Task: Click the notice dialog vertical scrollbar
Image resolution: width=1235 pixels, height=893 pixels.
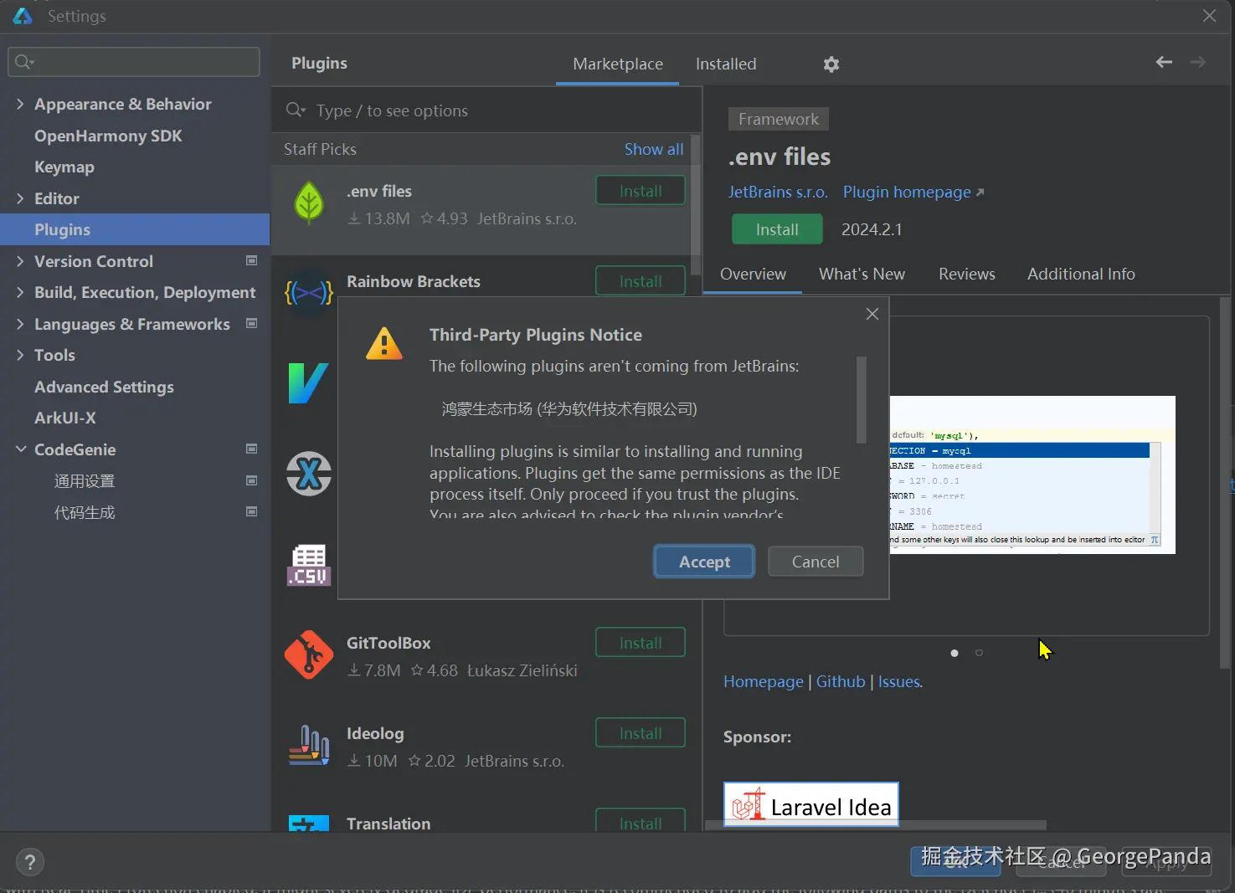Action: (x=861, y=400)
